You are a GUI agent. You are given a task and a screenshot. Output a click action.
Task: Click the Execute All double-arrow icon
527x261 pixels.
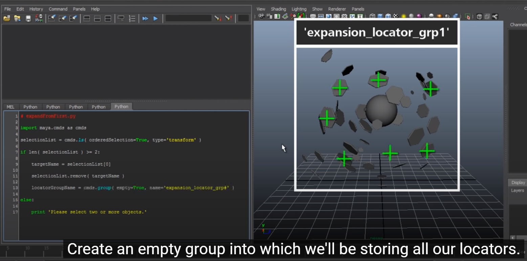[145, 18]
